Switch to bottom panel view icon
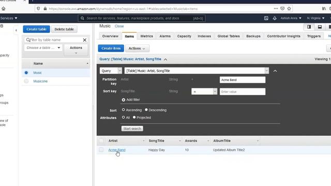Viewport: 331px width, 186px height. [x=320, y=27]
